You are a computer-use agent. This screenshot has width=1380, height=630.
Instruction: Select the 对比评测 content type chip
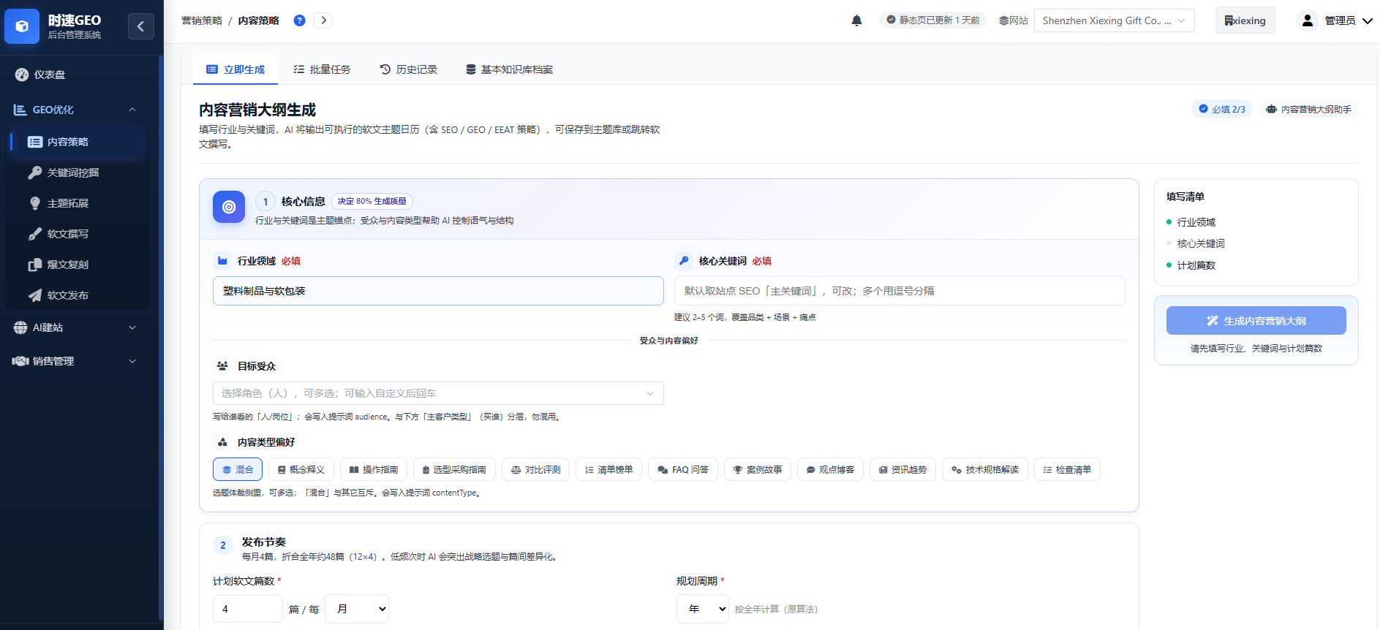coord(535,469)
